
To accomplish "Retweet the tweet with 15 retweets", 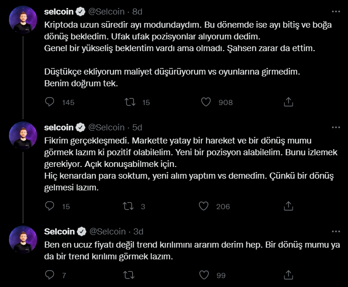I will [x=128, y=102].
